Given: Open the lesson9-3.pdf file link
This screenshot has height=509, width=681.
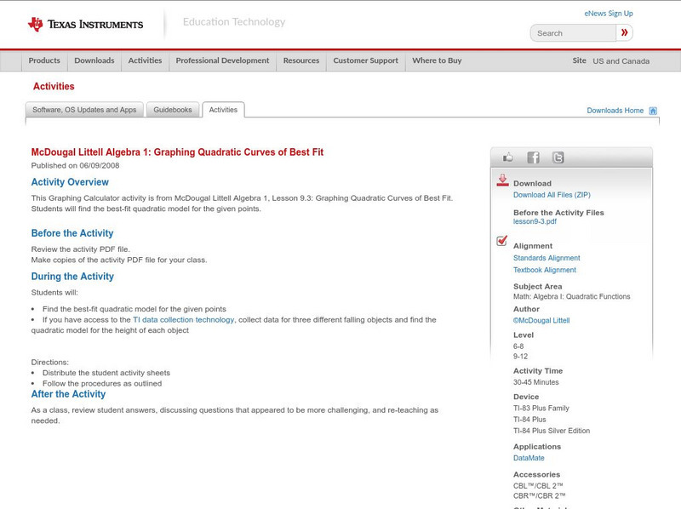Looking at the screenshot, I should (535, 221).
